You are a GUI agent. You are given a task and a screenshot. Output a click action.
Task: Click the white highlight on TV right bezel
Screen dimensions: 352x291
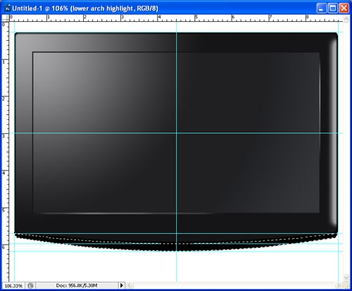click(333, 132)
